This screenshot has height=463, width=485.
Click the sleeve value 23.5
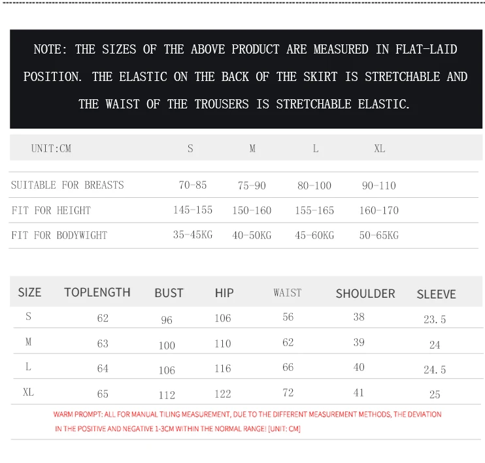pyautogui.click(x=435, y=319)
